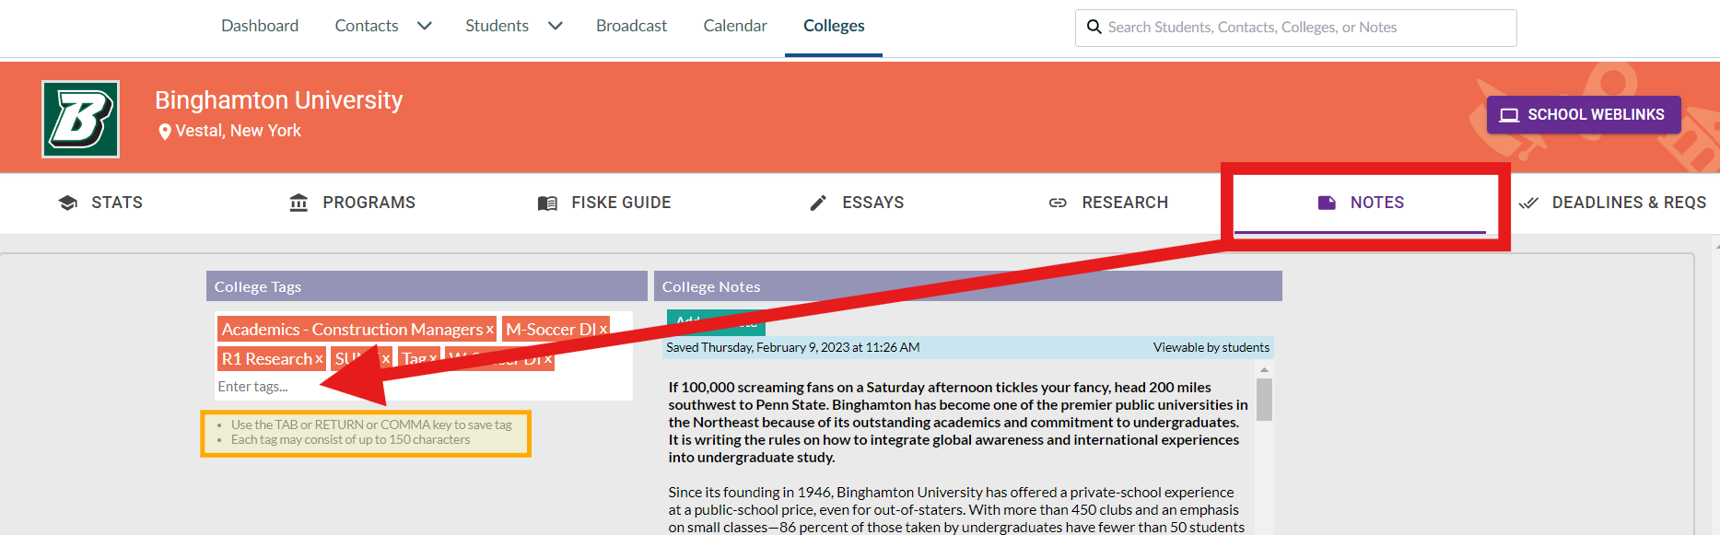Click the Research link icon
1720x535 pixels.
click(x=1058, y=203)
